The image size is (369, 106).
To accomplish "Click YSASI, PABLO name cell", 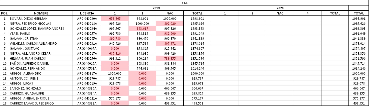I will coord(41,34).
